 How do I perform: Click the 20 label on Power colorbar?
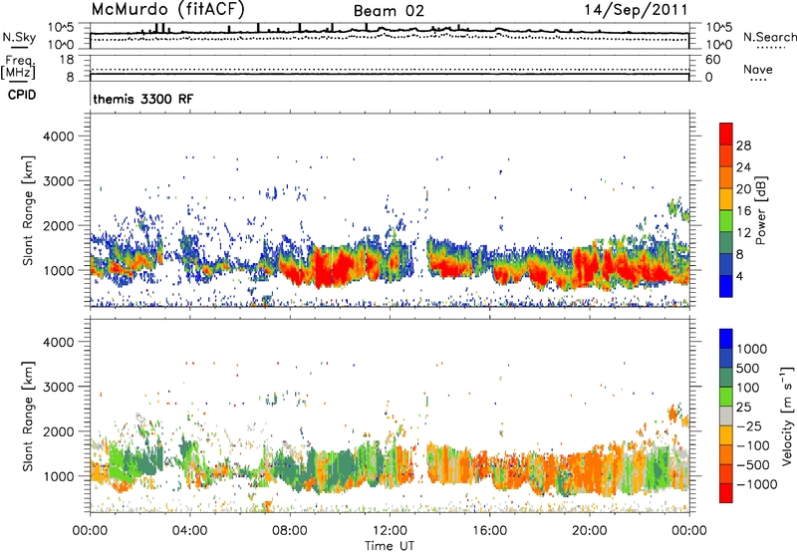pos(743,189)
